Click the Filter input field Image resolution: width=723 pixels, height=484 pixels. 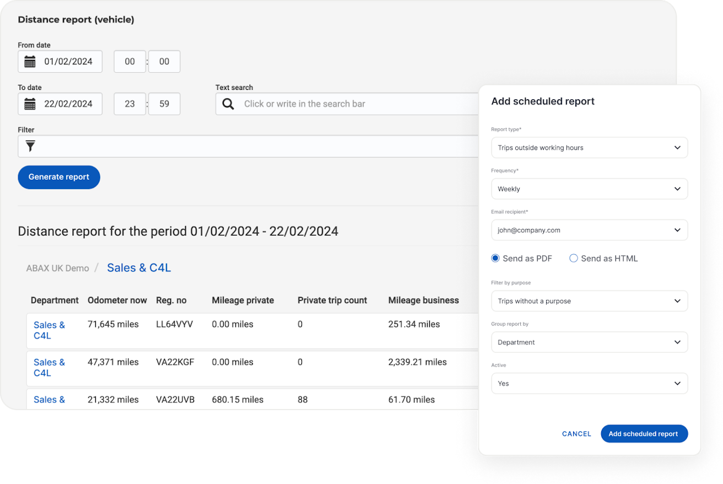pos(249,146)
